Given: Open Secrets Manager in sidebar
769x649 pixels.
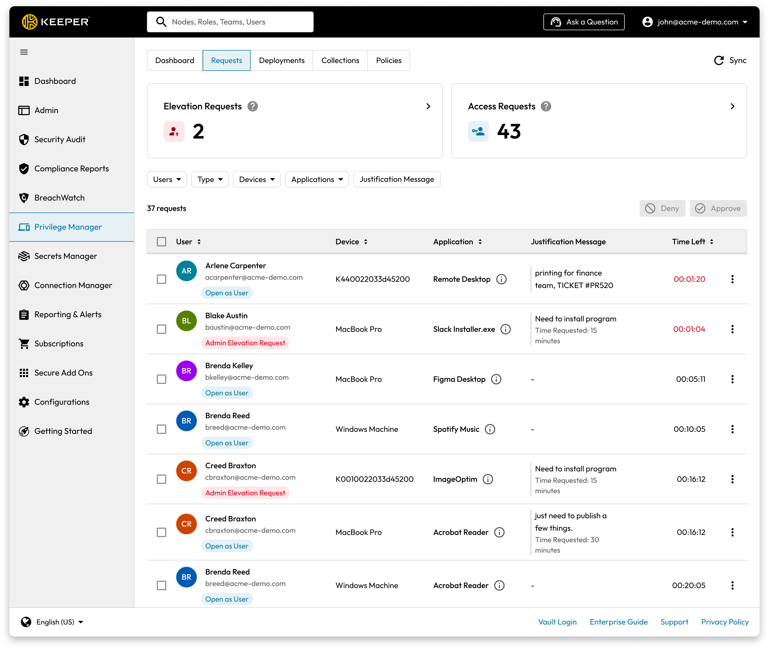Looking at the screenshot, I should (65, 256).
